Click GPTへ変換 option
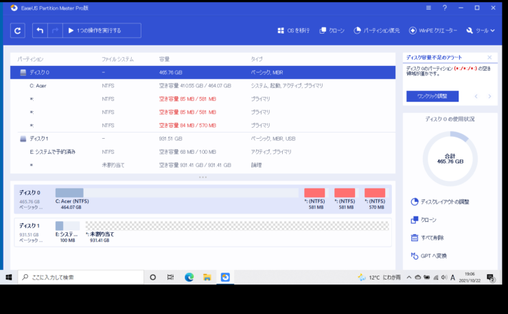This screenshot has height=314, width=508. (x=428, y=256)
